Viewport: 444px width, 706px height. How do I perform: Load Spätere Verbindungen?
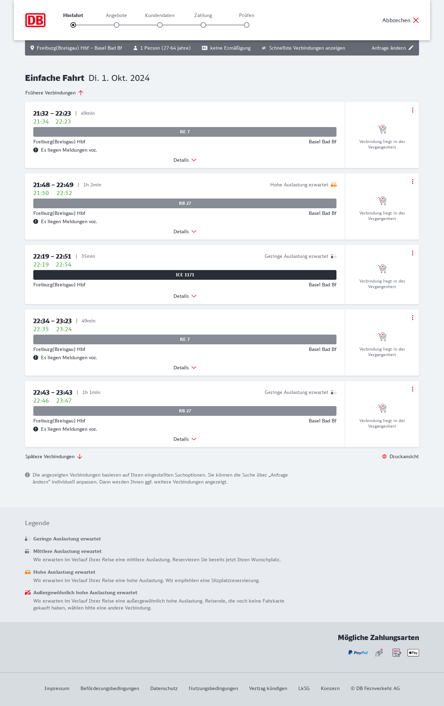click(54, 456)
